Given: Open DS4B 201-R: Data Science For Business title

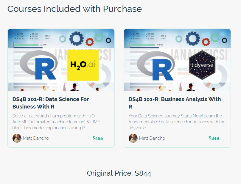Looking at the screenshot, I should click(x=51, y=103).
